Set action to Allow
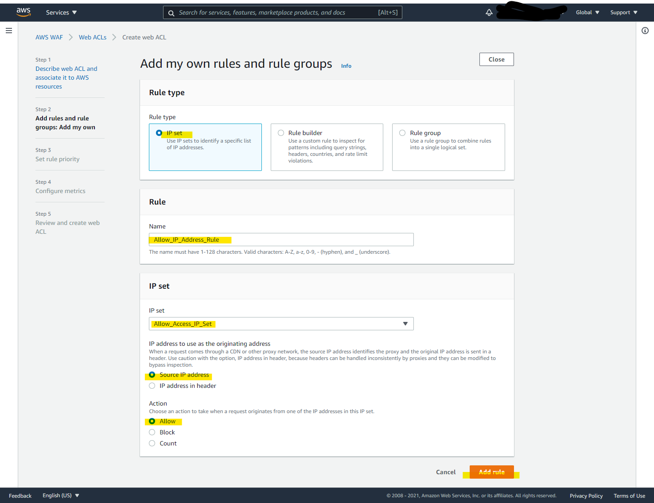 pos(152,421)
